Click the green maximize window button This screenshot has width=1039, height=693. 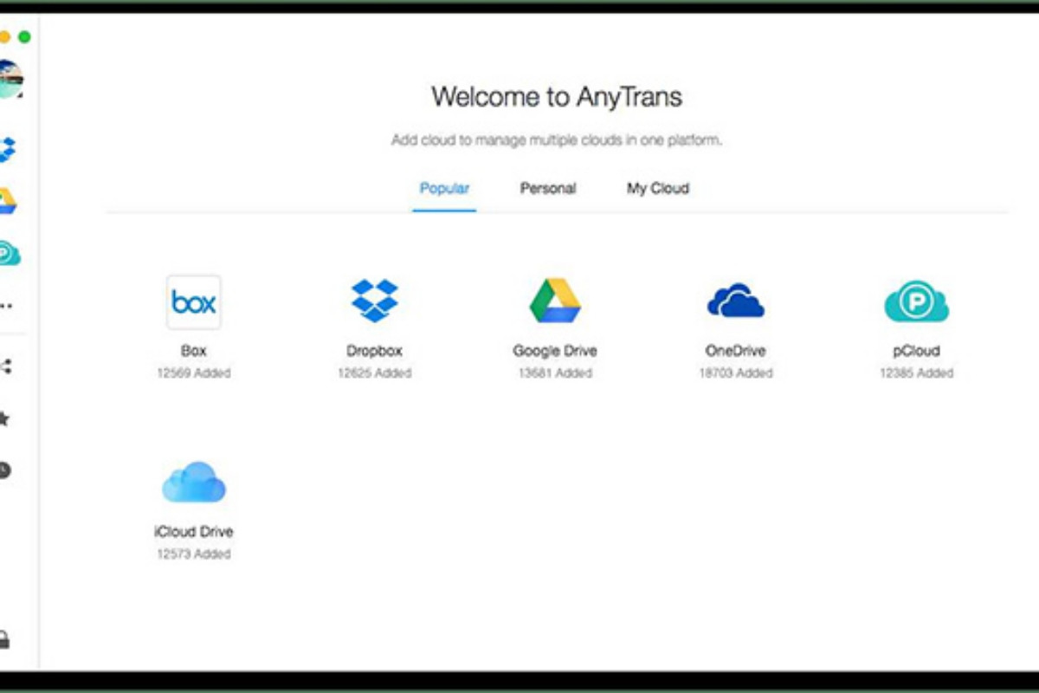[24, 37]
